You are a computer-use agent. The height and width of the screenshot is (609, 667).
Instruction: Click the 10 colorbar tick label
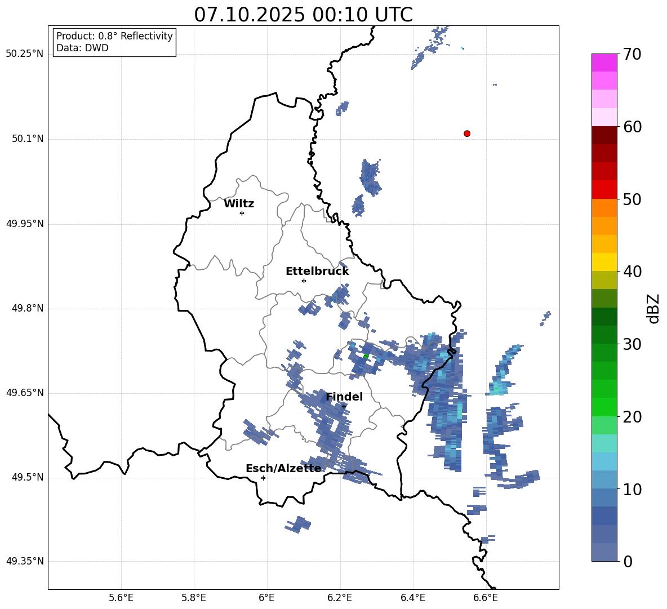[x=632, y=489]
